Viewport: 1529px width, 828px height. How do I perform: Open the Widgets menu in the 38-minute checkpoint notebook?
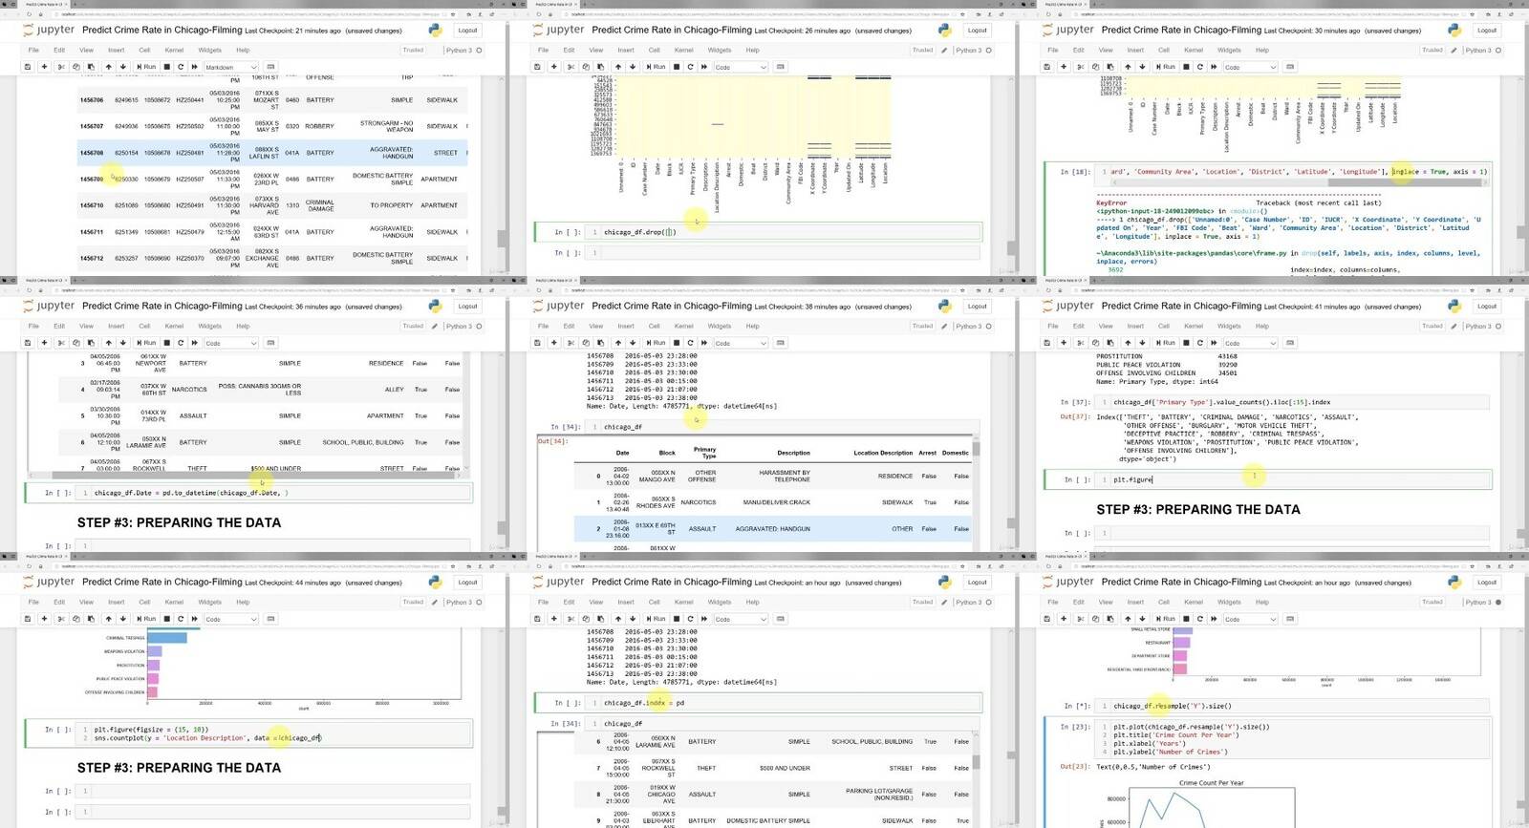point(720,326)
